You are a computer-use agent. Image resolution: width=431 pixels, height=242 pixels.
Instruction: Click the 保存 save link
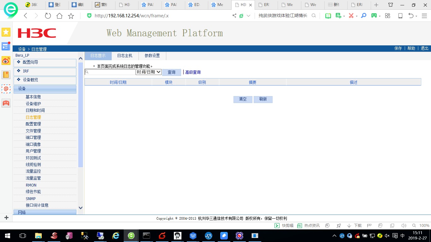click(398, 49)
